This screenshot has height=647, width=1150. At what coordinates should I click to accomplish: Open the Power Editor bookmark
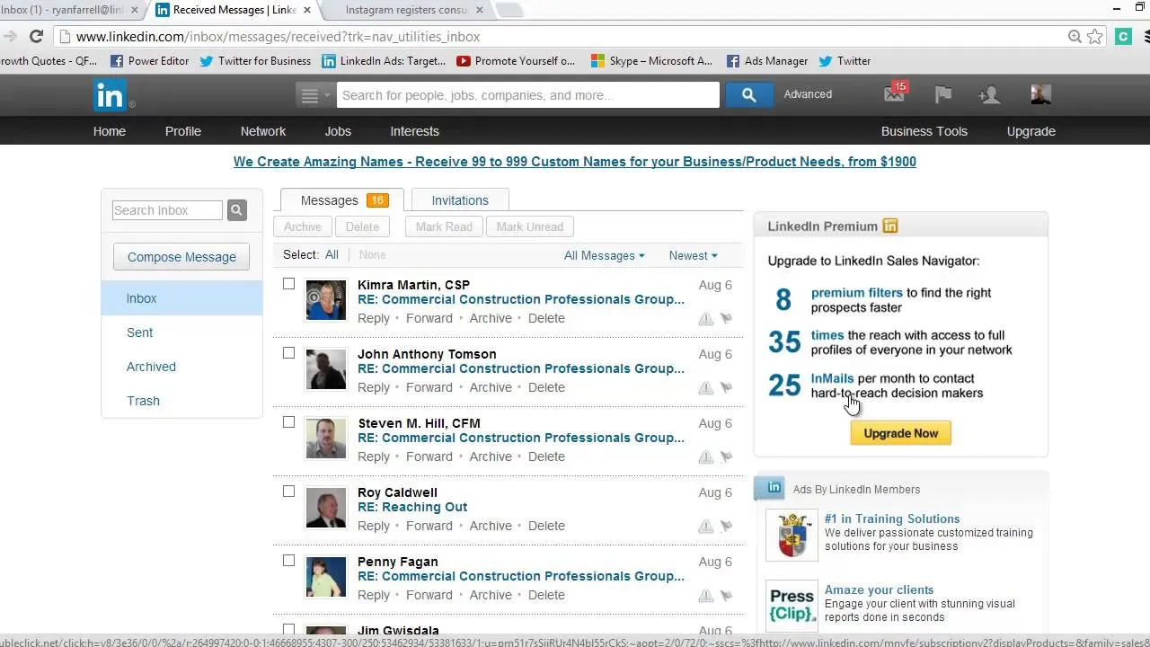[149, 61]
